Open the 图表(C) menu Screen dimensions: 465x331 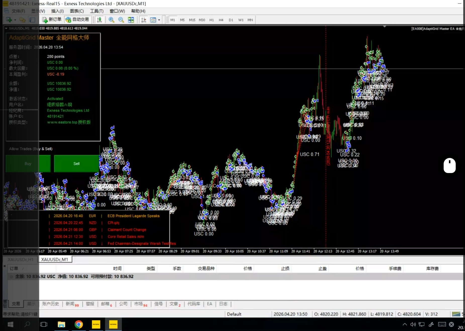tap(77, 11)
